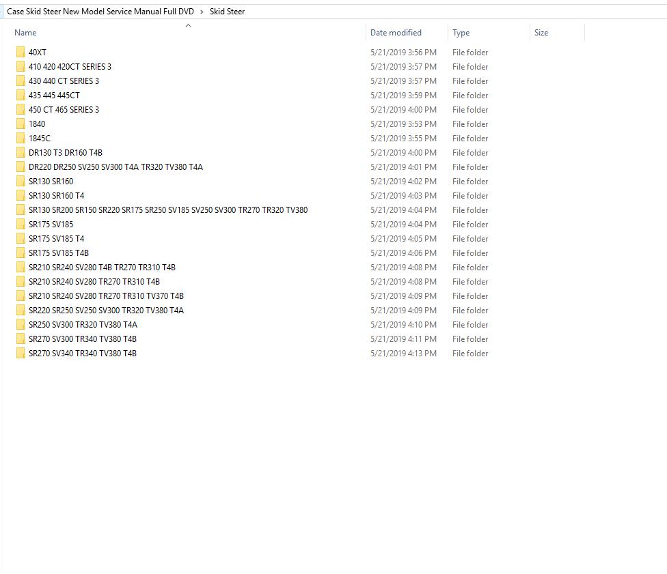Select folder name SR250 SV300 TR320 TV380 T4A
The width and height of the screenshot is (667, 574).
point(83,325)
